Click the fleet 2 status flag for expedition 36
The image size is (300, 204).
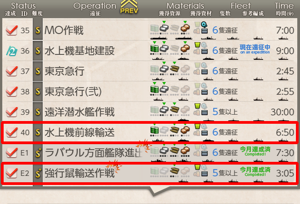pyautogui.click(x=12, y=51)
